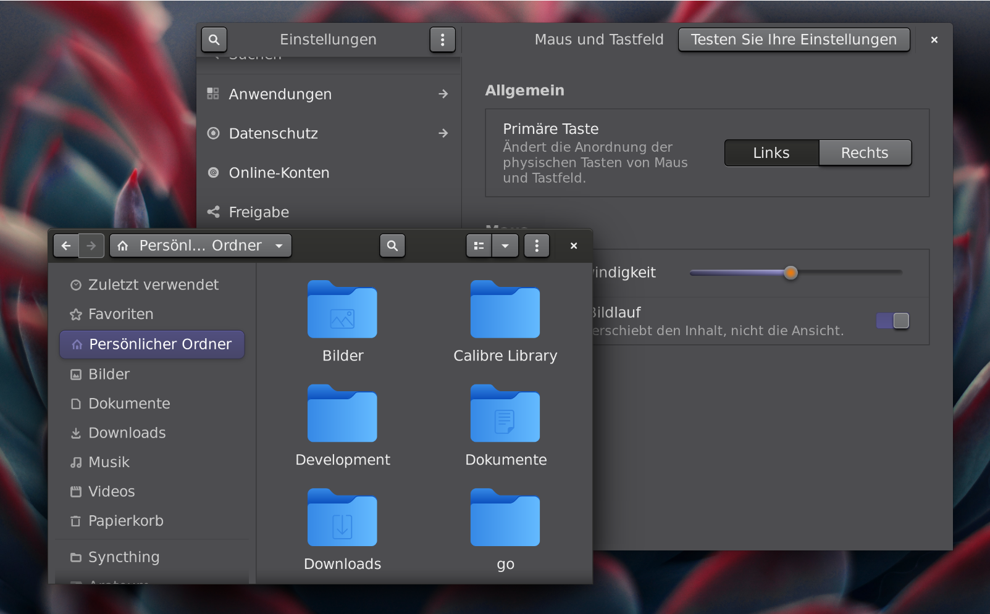
Task: Click the Development folder name label
Action: pyautogui.click(x=343, y=460)
